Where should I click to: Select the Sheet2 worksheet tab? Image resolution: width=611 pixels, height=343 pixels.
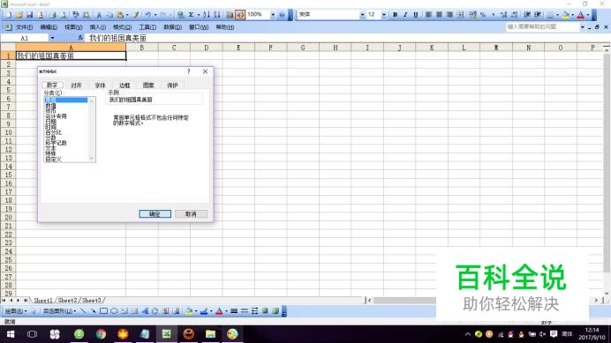coord(68,301)
